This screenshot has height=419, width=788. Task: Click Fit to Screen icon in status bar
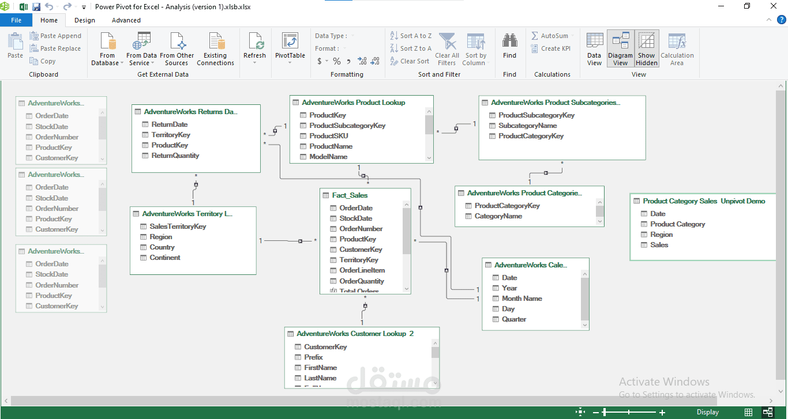click(x=580, y=412)
